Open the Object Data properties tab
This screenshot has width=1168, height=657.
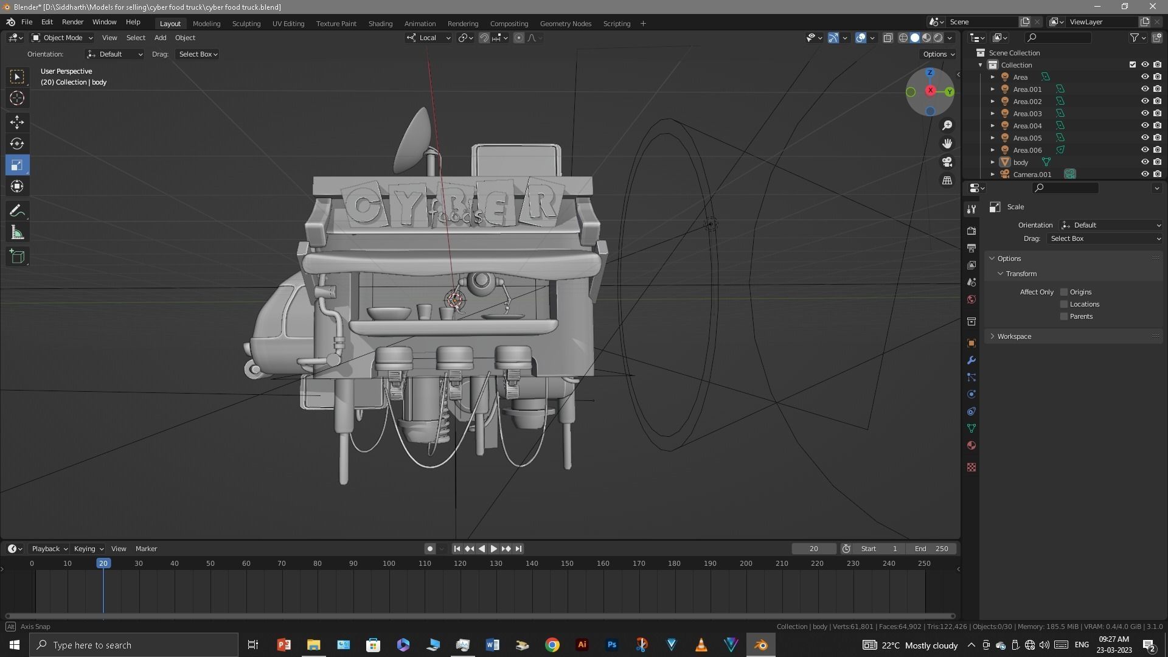972,428
